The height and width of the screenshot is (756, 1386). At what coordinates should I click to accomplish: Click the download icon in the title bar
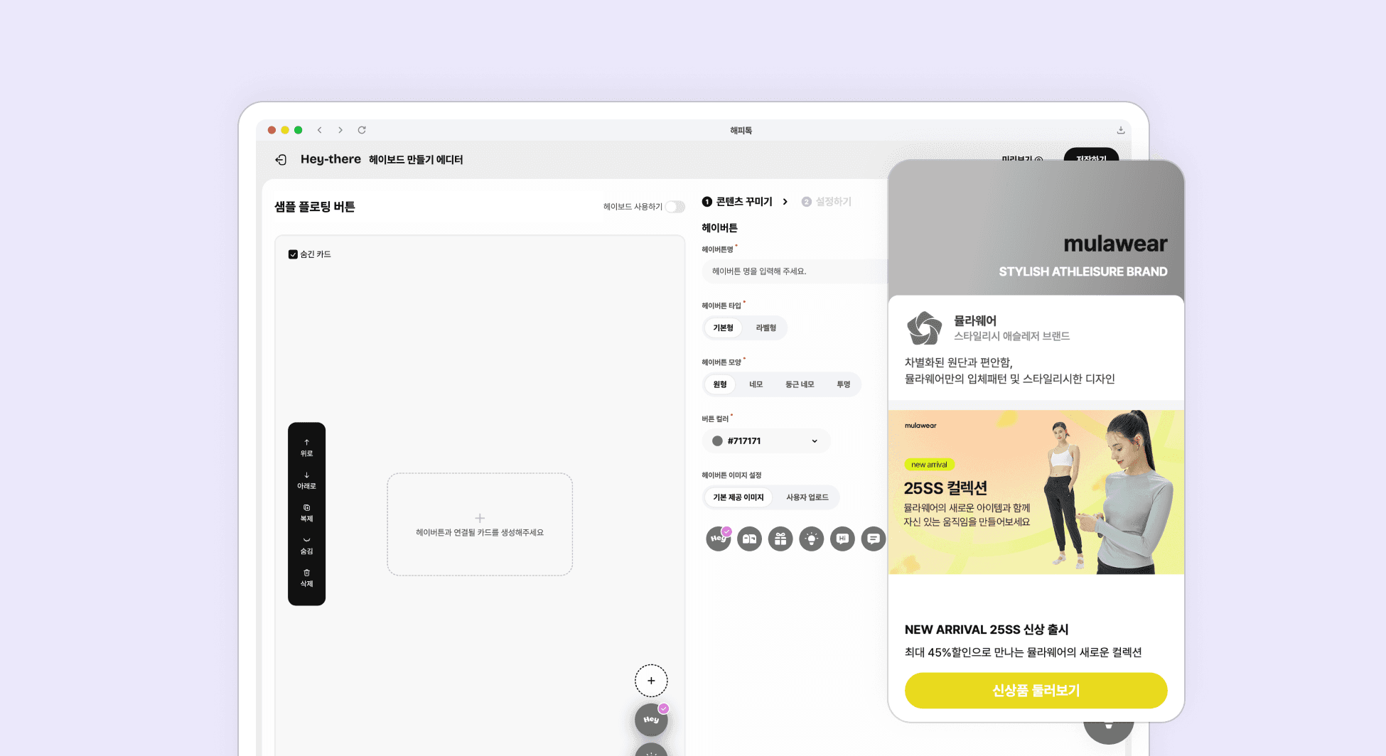[1121, 130]
